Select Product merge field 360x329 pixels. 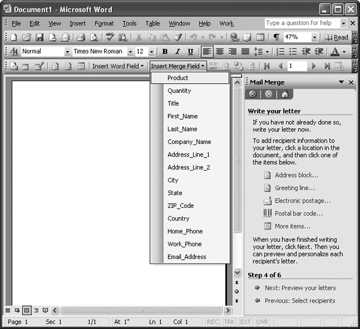[x=190, y=78]
